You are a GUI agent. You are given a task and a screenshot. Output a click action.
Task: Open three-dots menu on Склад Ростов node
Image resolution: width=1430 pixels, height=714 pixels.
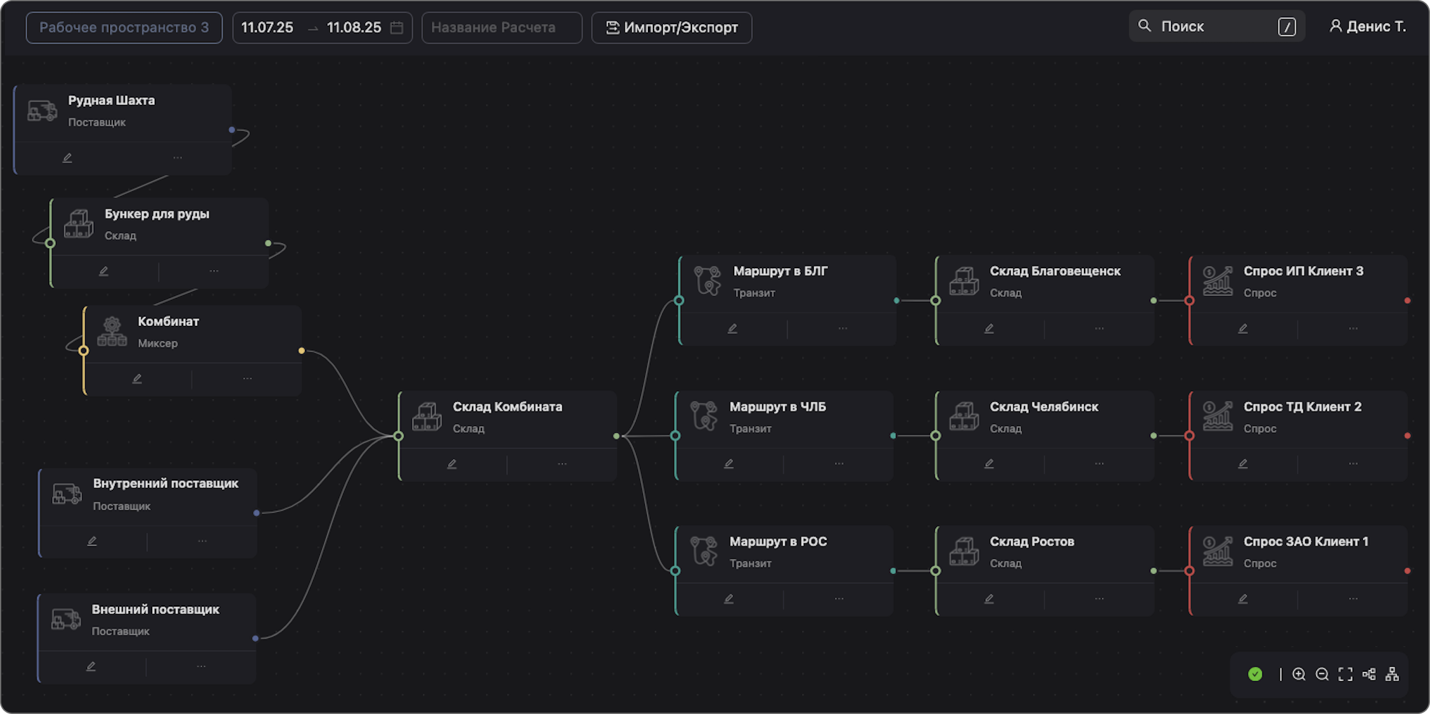pyautogui.click(x=1099, y=599)
